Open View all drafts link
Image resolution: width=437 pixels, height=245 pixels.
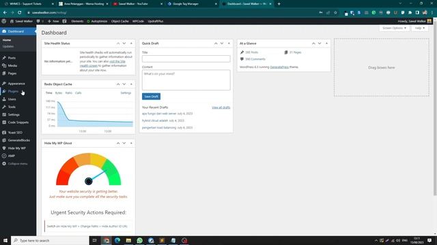pos(221,108)
